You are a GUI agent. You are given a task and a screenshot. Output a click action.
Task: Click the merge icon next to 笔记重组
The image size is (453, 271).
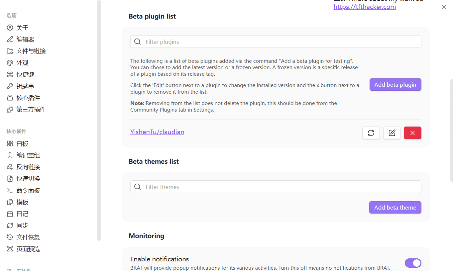pos(10,155)
